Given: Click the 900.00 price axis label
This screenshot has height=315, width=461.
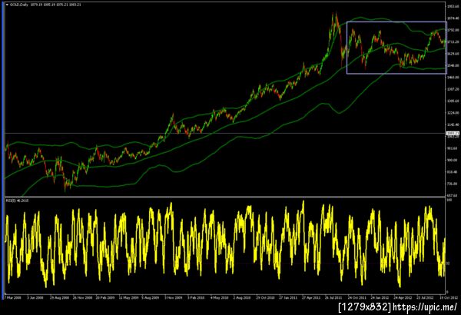Looking at the screenshot, I should coord(453,160).
